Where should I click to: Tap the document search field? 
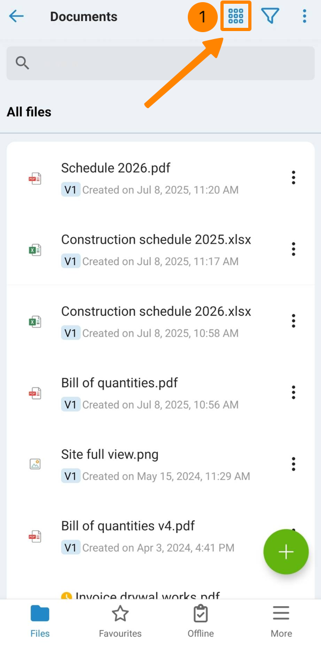point(160,63)
